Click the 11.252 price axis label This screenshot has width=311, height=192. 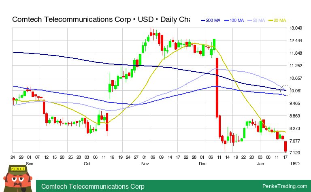pyautogui.click(x=296, y=66)
